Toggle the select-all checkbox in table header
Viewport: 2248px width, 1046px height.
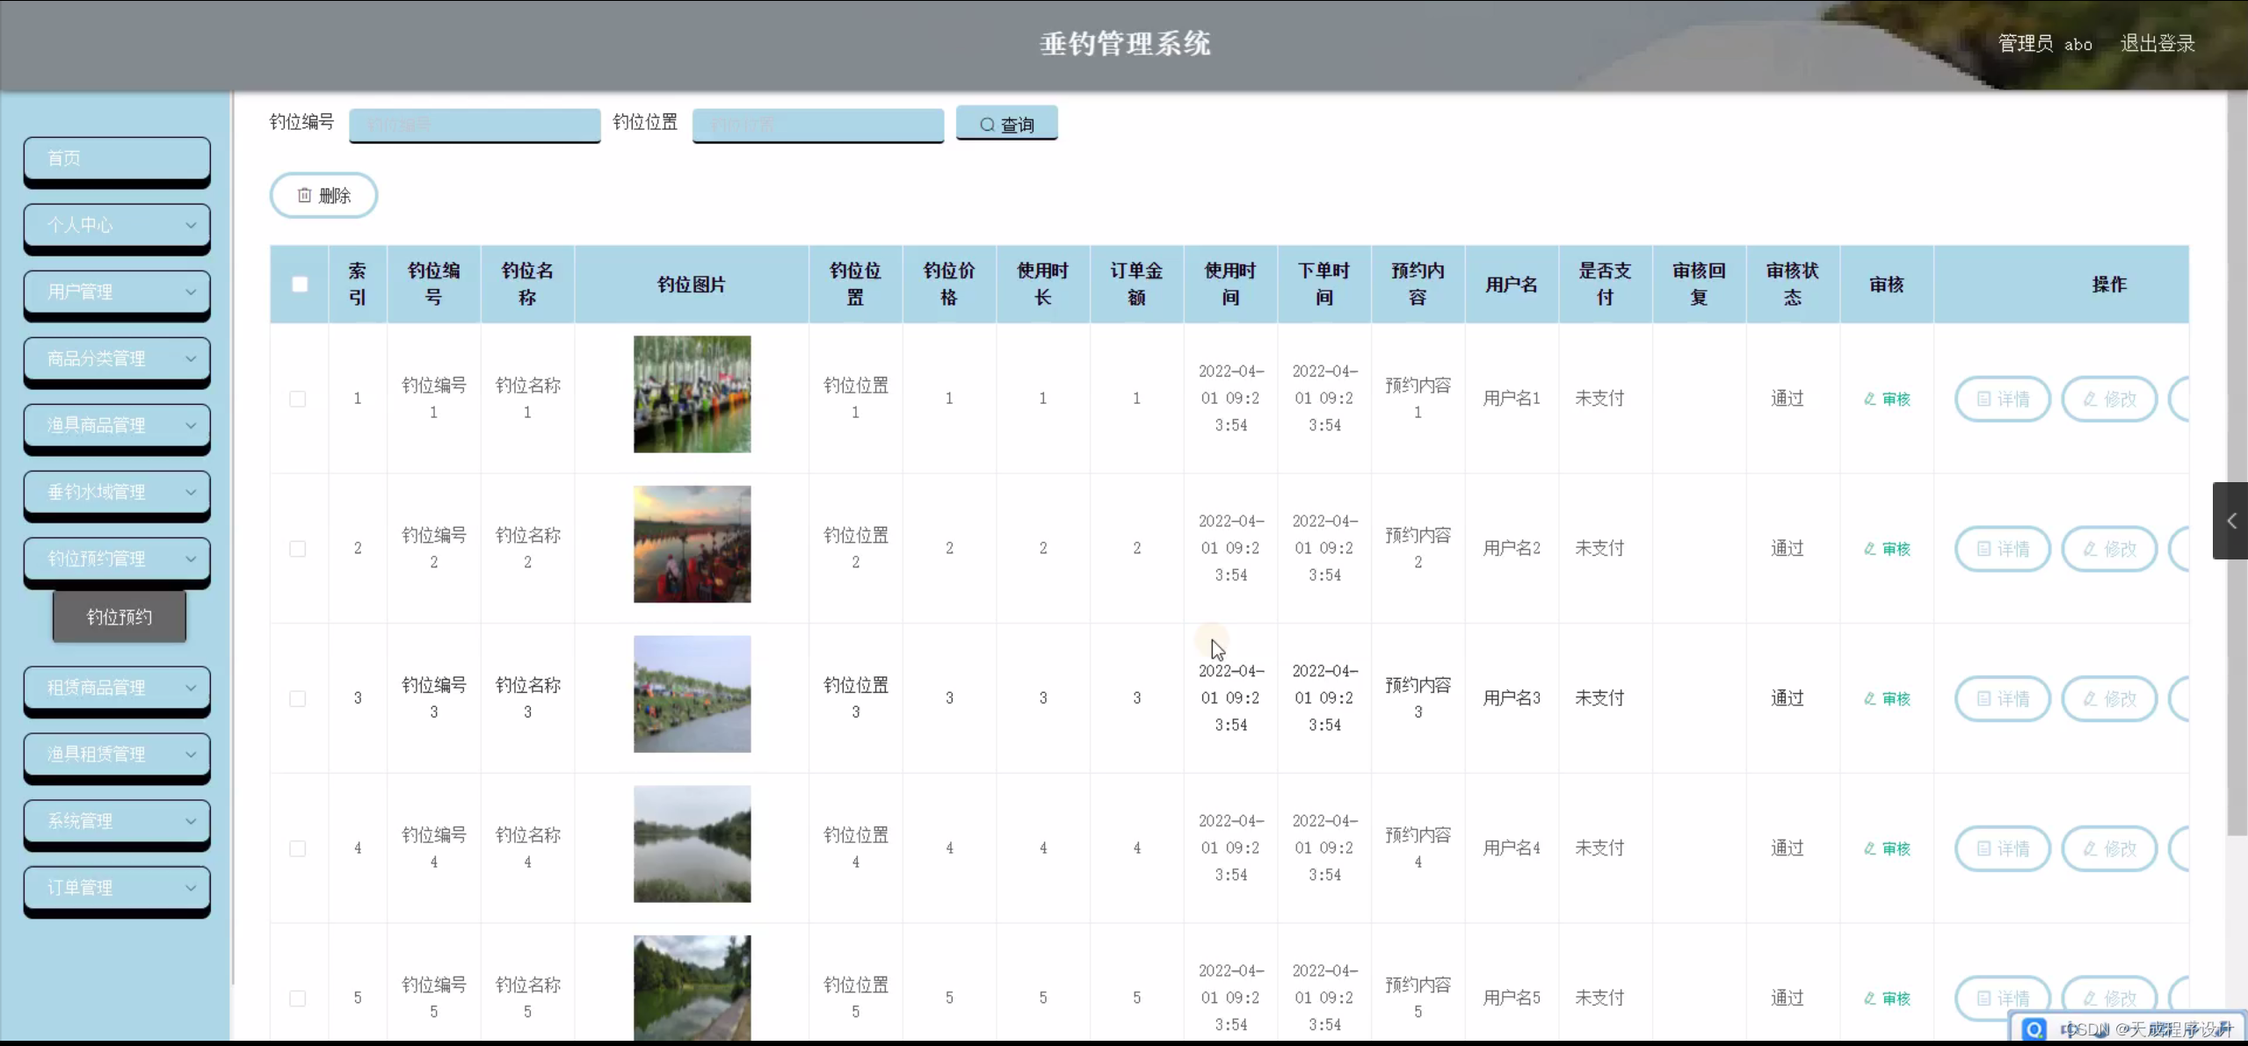pyautogui.click(x=300, y=285)
